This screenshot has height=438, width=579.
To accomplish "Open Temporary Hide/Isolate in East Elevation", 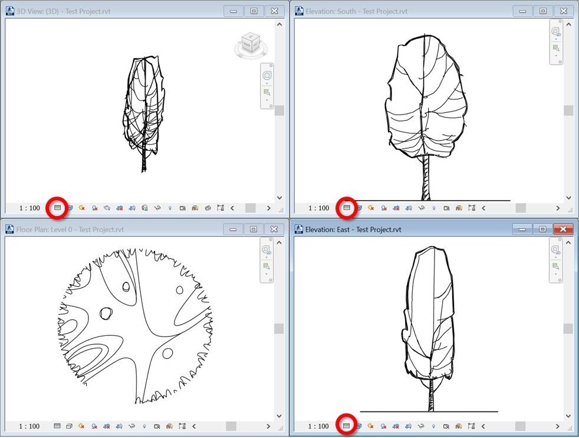I will click(421, 426).
